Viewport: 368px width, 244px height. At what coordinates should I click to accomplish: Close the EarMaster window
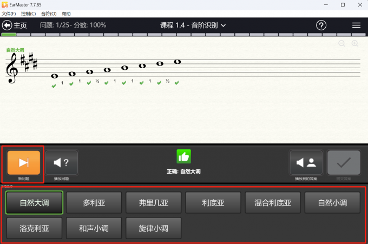click(x=360, y=5)
